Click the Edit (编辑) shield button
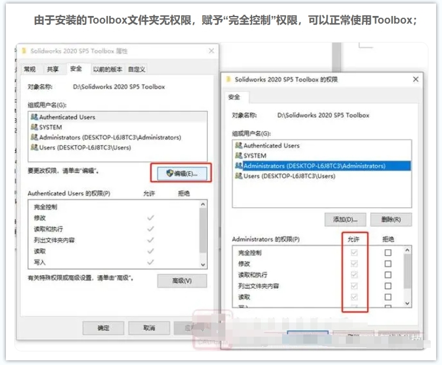Image resolution: width=442 pixels, height=365 pixels. coord(181,173)
